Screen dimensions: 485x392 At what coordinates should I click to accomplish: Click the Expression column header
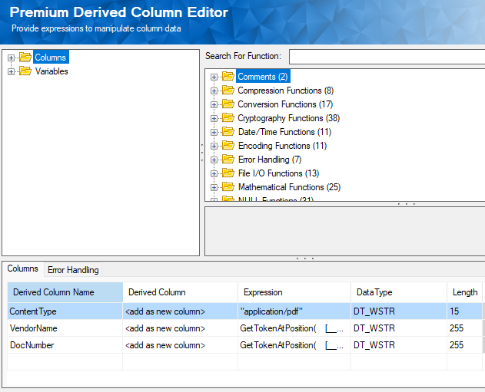[294, 292]
